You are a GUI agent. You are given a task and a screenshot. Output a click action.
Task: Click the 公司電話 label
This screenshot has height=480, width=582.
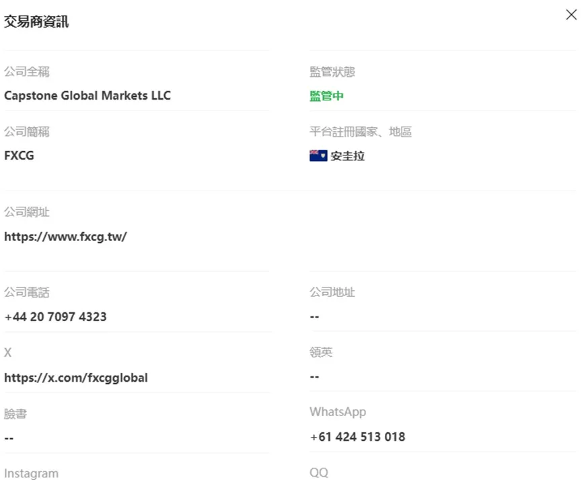[x=27, y=292]
